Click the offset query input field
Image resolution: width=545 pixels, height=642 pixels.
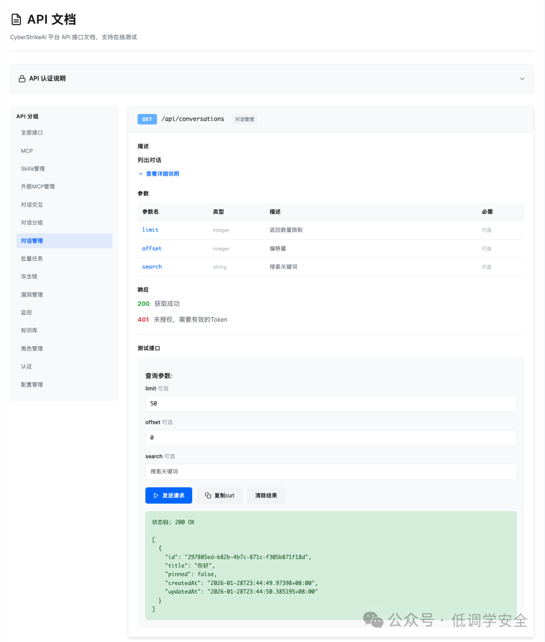click(x=331, y=438)
